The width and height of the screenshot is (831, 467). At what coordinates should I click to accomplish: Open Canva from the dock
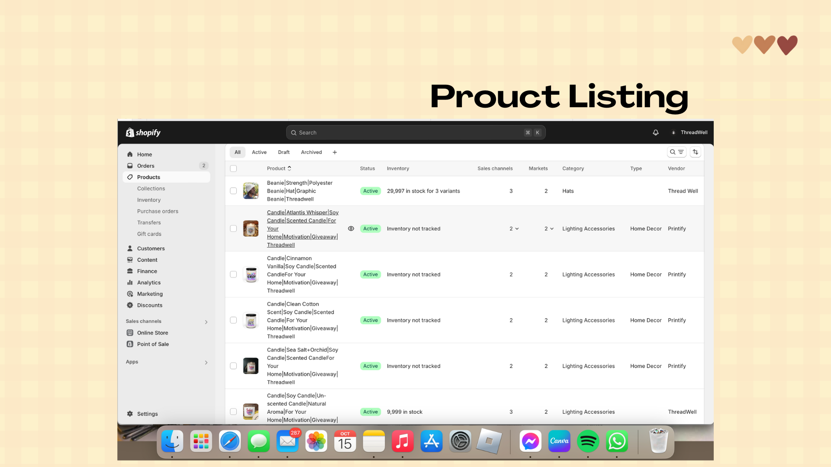click(559, 441)
